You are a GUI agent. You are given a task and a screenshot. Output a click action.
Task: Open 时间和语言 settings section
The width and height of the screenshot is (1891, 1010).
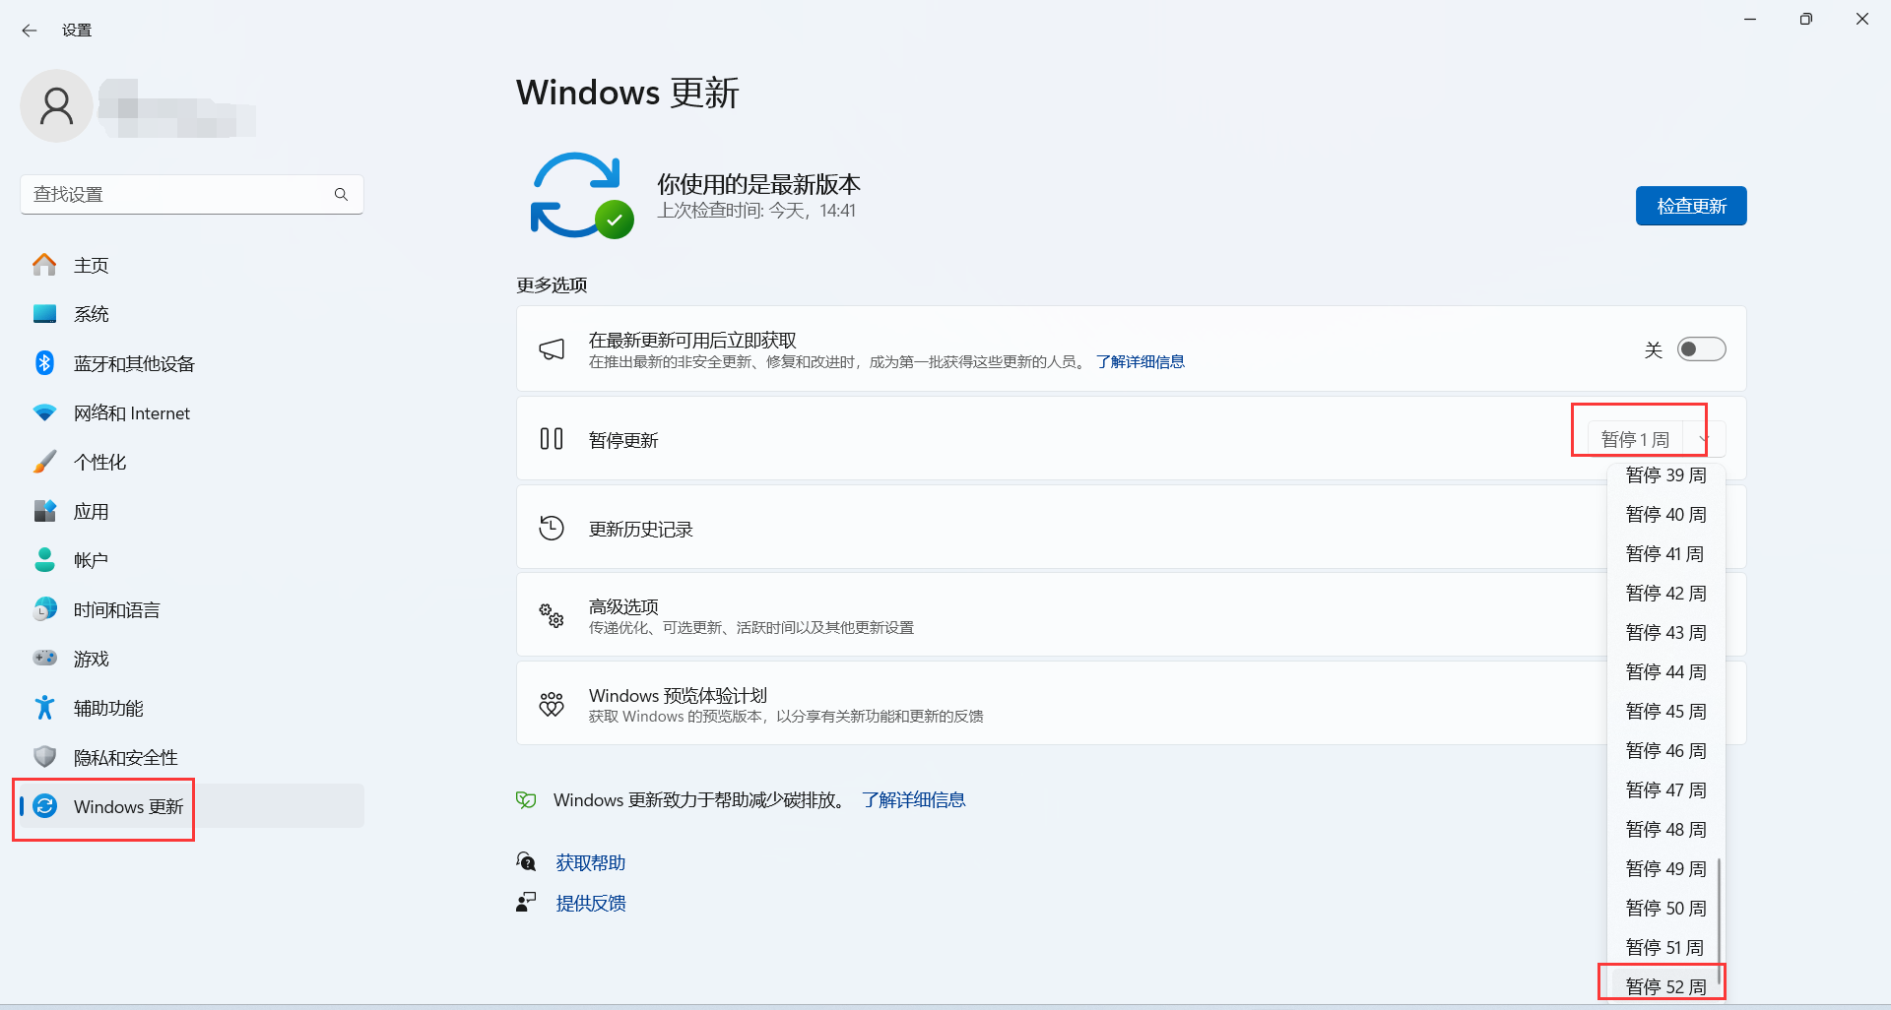tap(192, 609)
